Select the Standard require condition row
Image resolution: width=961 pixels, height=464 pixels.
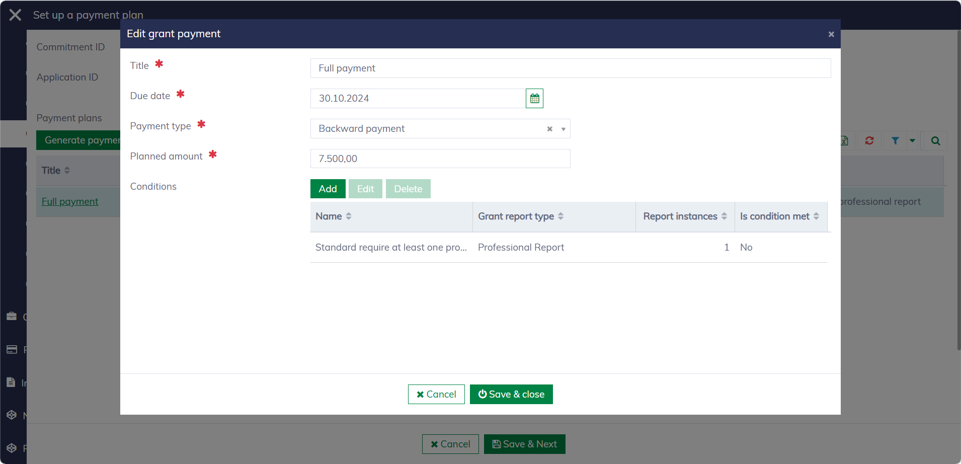click(391, 248)
